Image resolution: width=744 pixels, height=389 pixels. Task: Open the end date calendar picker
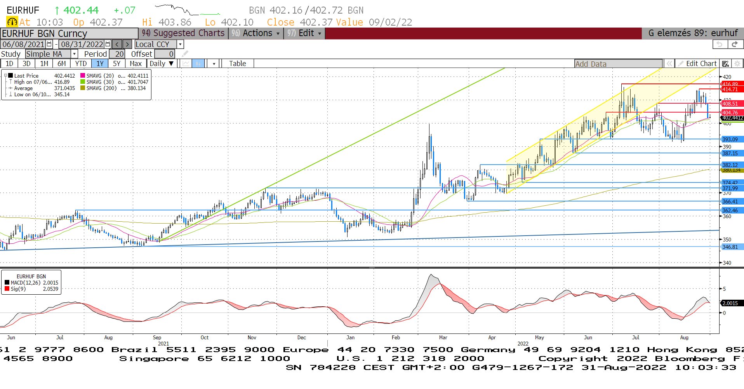[x=108, y=44]
